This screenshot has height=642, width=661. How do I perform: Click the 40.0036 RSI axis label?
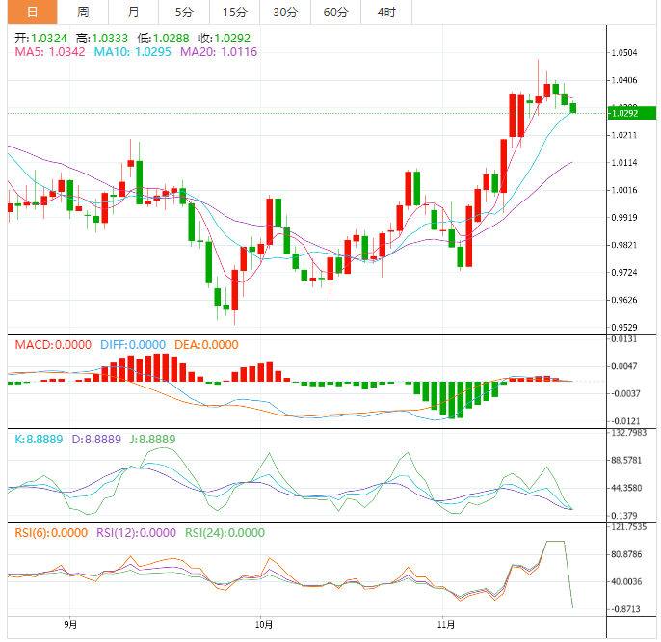626,581
